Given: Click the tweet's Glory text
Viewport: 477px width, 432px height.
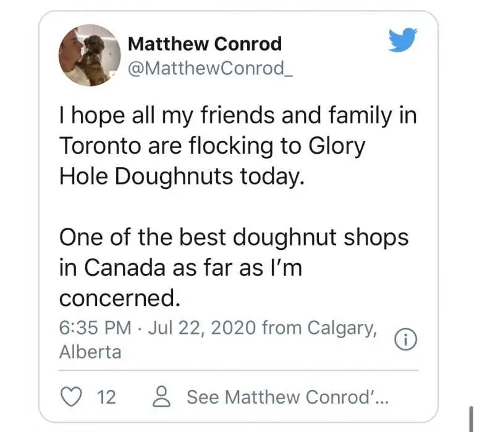Looking at the screenshot, I should pyautogui.click(x=337, y=146).
